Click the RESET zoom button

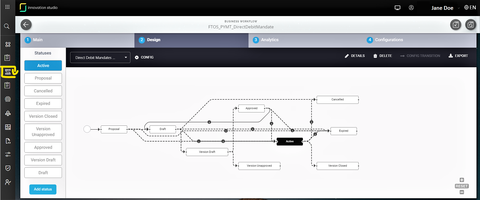[x=462, y=186]
